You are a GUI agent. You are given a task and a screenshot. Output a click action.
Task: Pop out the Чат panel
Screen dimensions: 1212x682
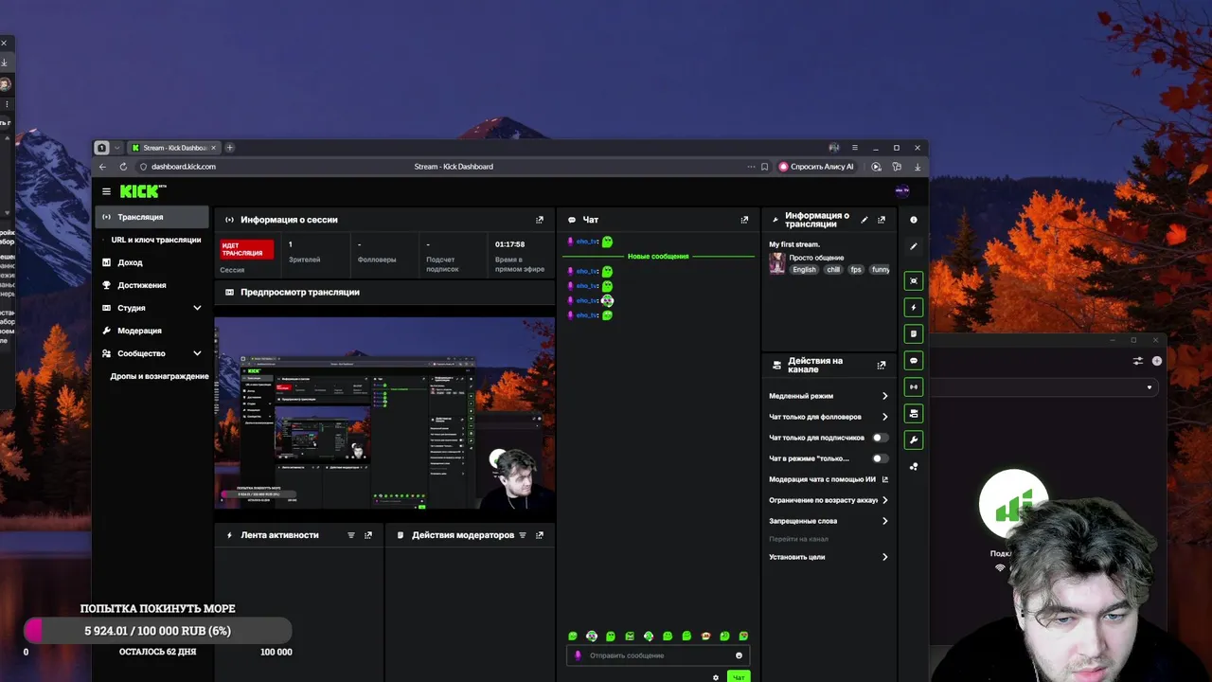point(744,220)
